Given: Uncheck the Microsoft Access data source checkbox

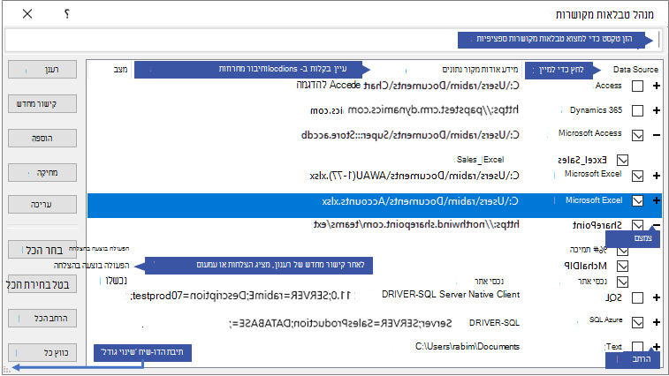Looking at the screenshot, I should coord(637,136).
